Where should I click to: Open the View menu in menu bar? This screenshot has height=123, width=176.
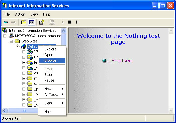(x=34, y=14)
